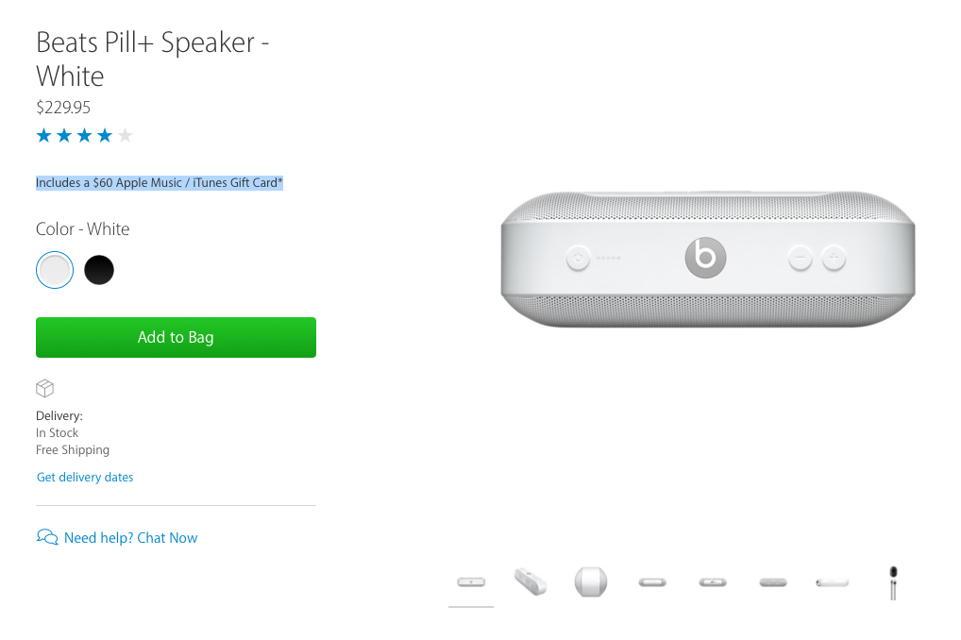The height and width of the screenshot is (640, 961).
Task: Click the Need help? Chat Now link
Action: click(x=130, y=538)
